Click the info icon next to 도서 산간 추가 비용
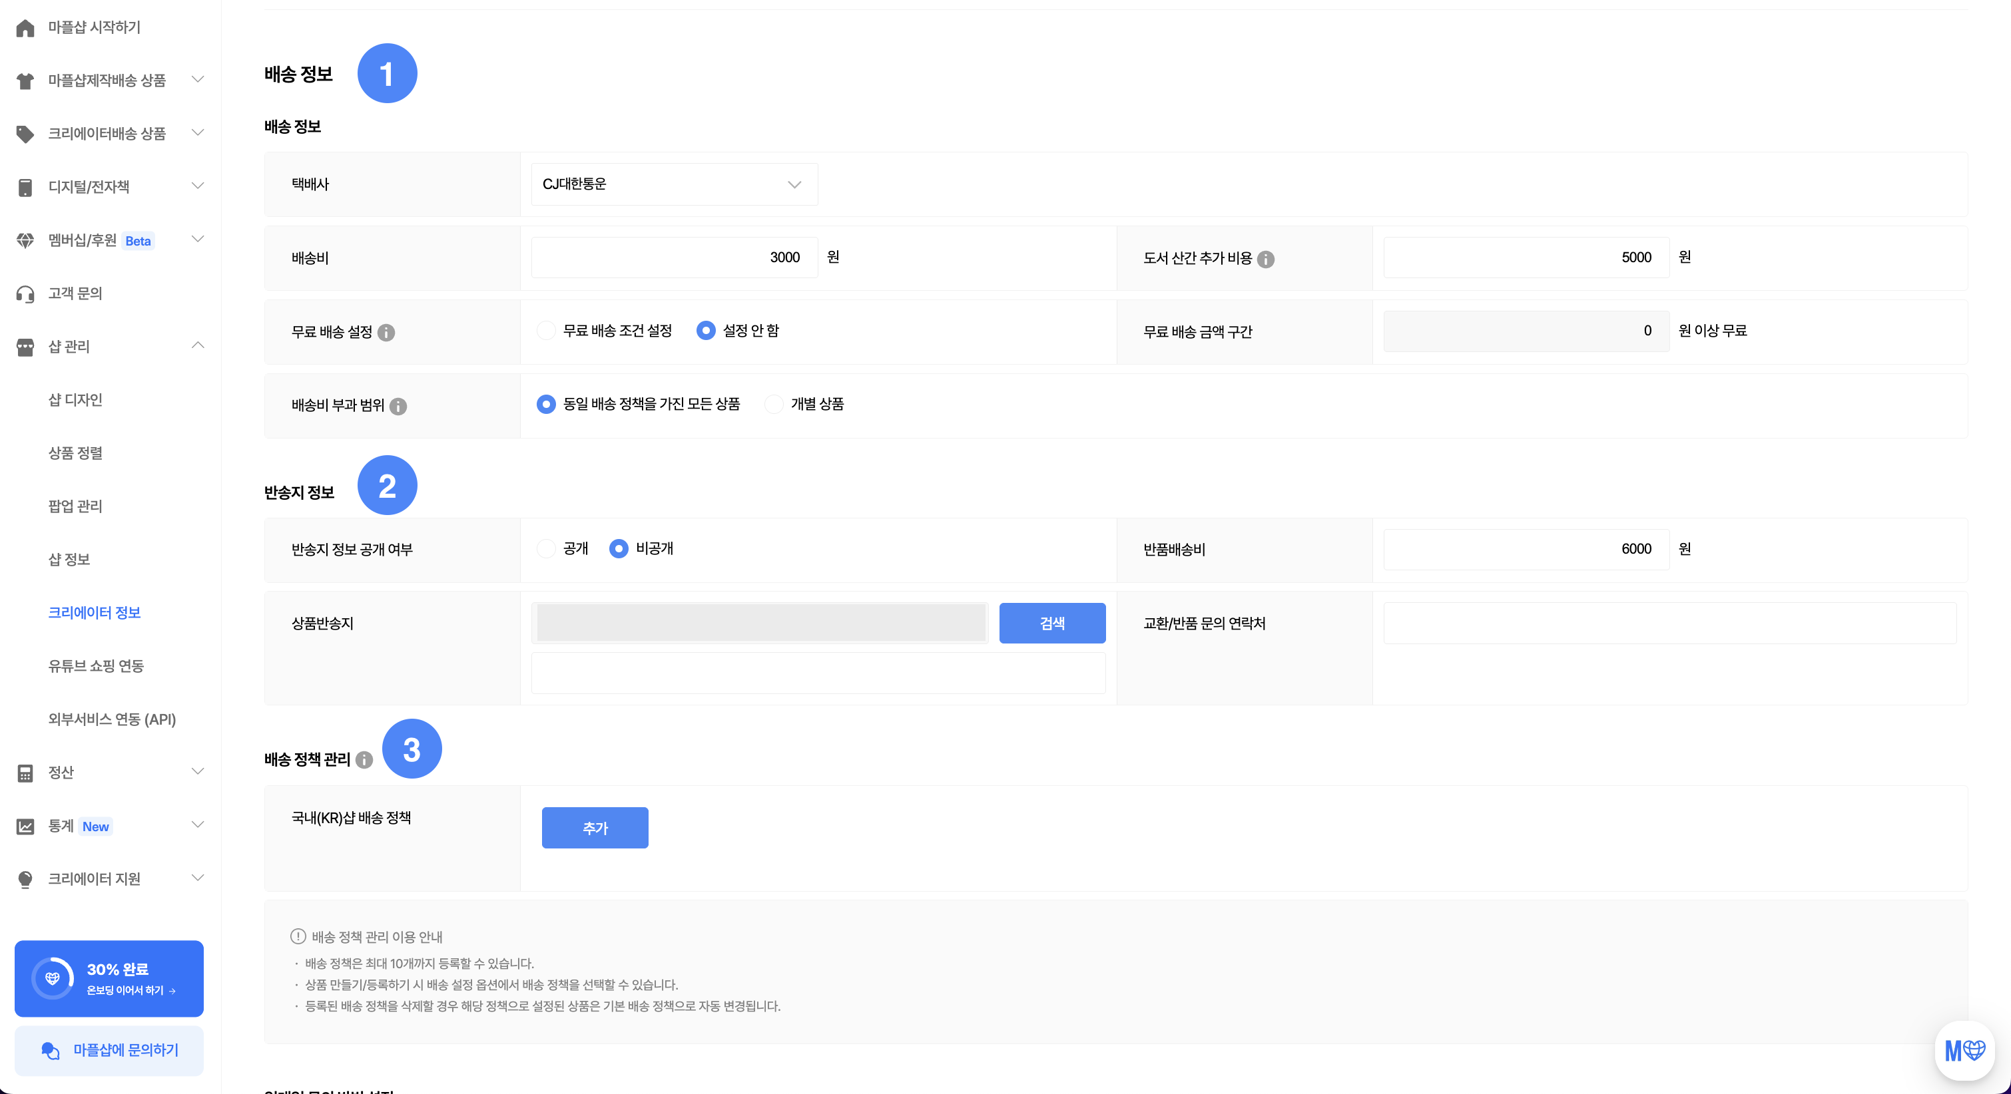This screenshot has width=2011, height=1094. point(1265,259)
